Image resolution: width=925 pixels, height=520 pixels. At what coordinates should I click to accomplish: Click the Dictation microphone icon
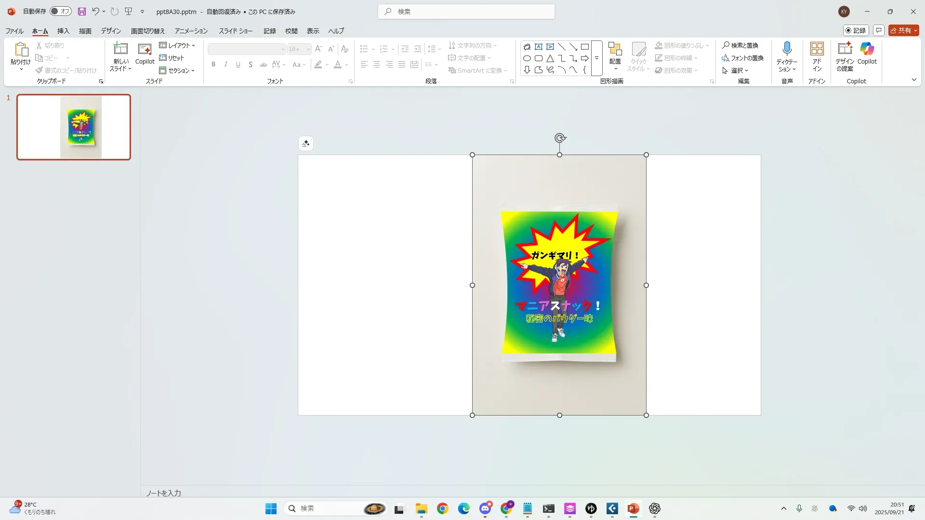(x=787, y=49)
